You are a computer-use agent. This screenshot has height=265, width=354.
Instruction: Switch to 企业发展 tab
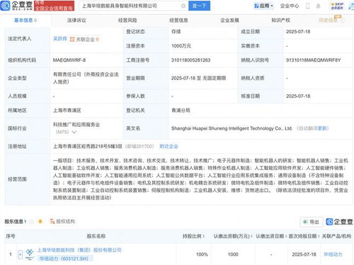coord(229,21)
